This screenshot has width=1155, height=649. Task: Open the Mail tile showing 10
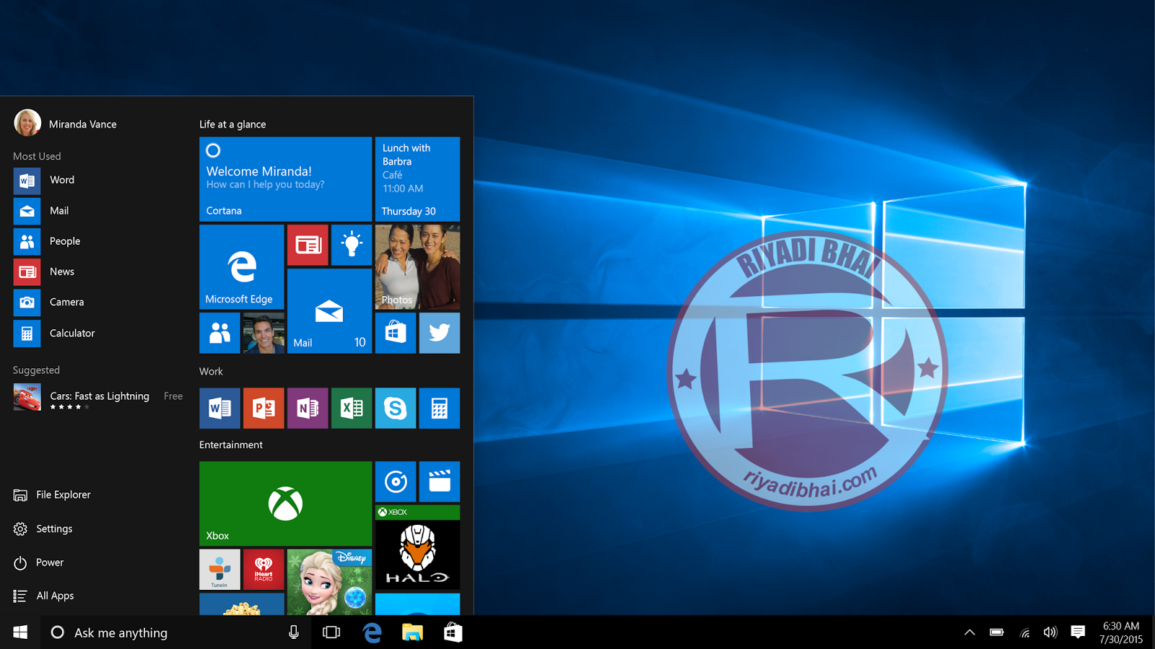tap(329, 311)
